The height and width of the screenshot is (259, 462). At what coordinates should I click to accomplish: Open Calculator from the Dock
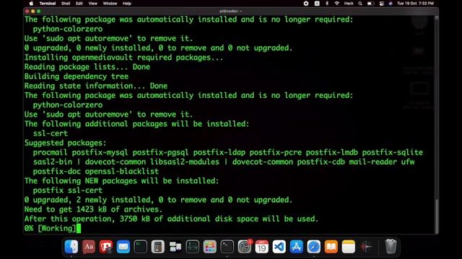pos(158,247)
